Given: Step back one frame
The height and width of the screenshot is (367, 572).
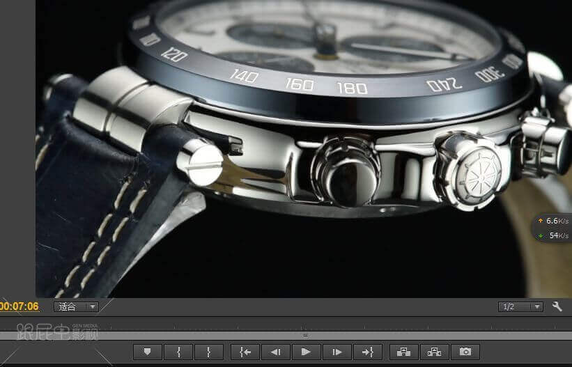Looking at the screenshot, I should click(275, 352).
